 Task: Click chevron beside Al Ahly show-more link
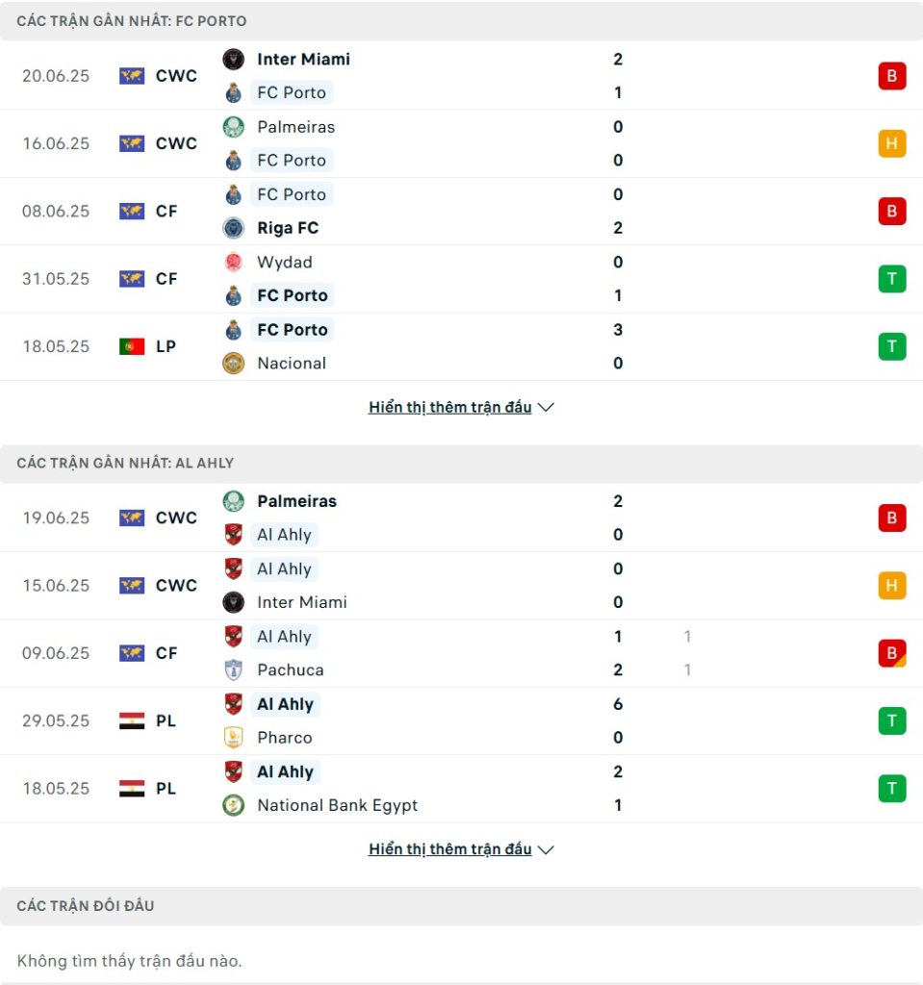pyautogui.click(x=546, y=850)
